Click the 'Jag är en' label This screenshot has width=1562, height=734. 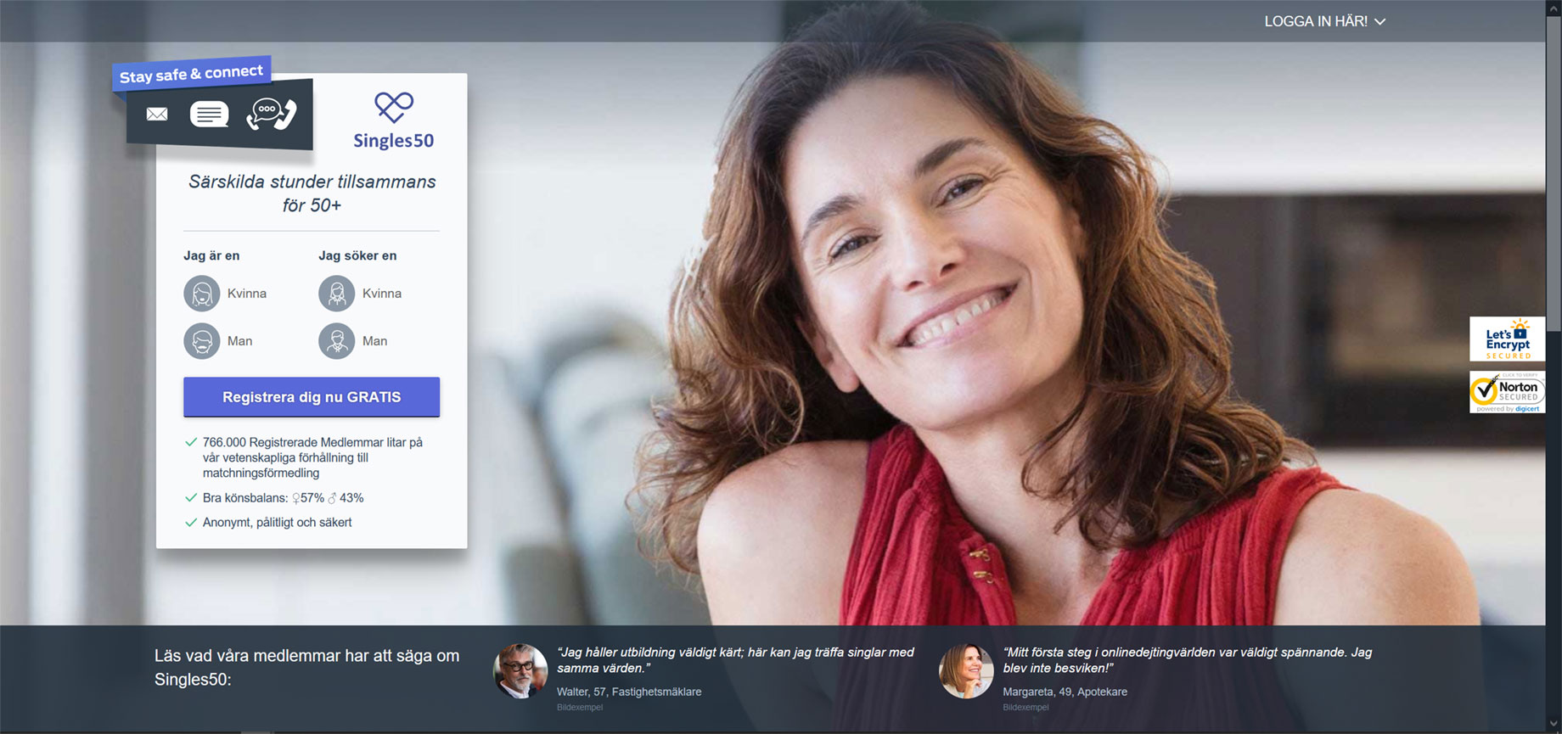coord(211,255)
